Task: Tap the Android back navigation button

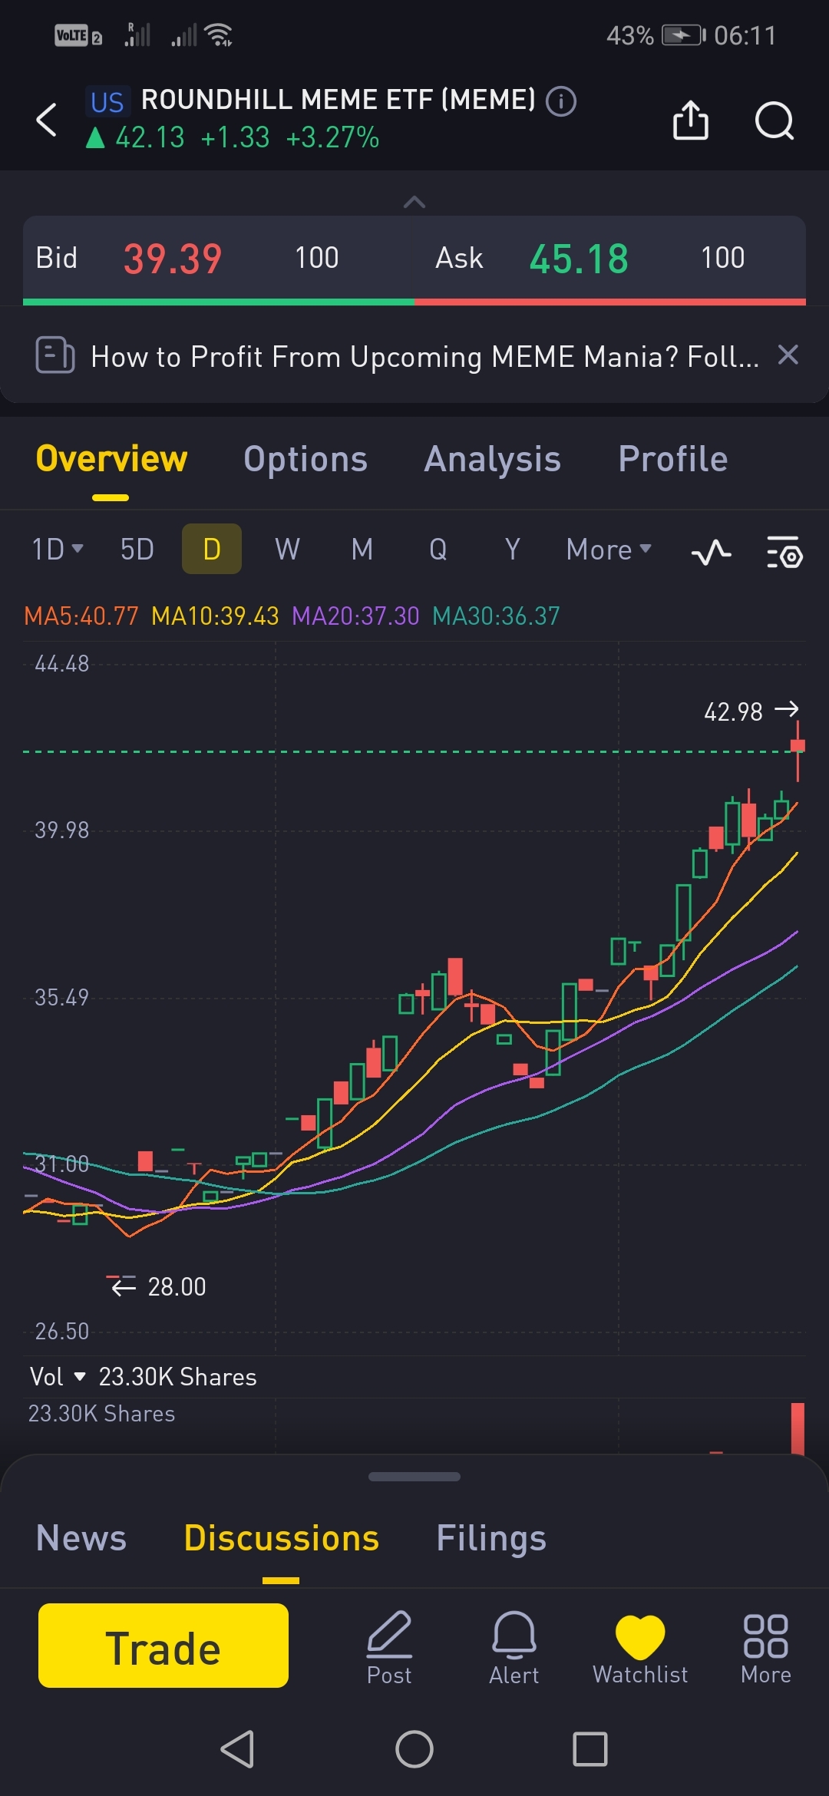Action: coord(237,1749)
